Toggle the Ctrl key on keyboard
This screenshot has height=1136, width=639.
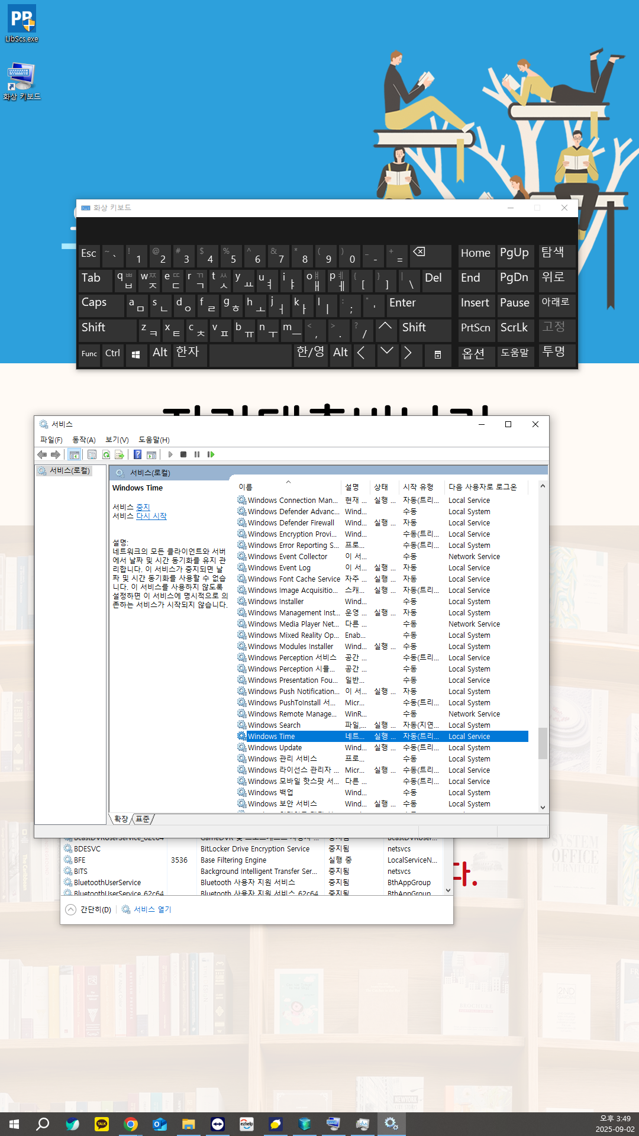(113, 354)
